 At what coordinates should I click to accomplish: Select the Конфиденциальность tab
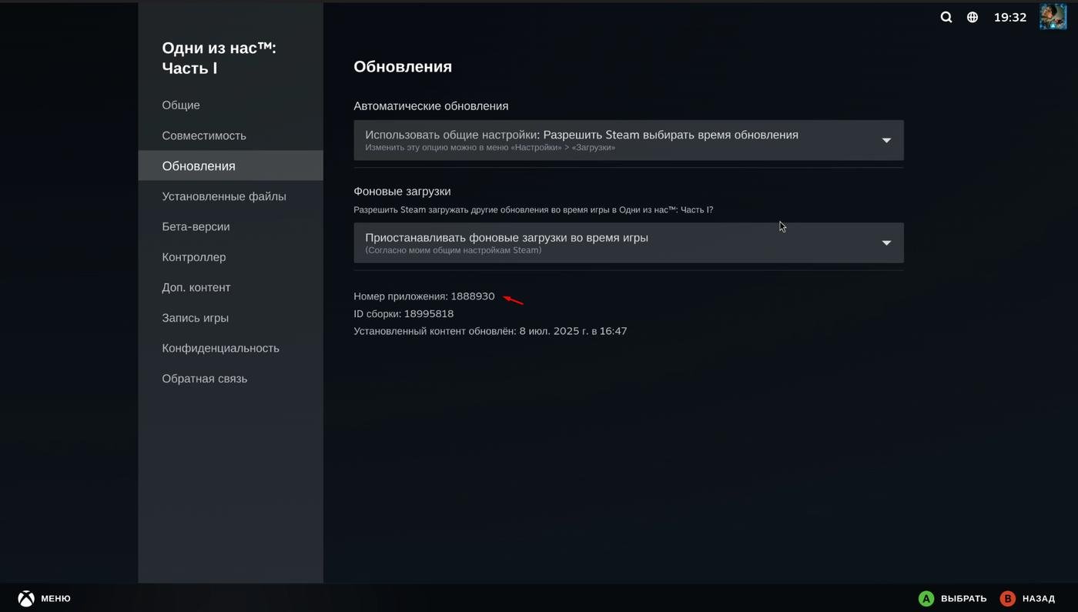point(230,348)
